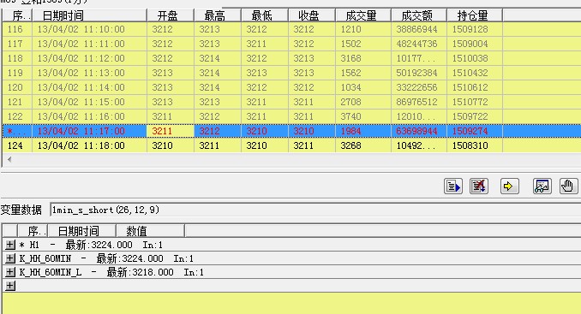Click open interest 1510432 in row 119

click(470, 73)
